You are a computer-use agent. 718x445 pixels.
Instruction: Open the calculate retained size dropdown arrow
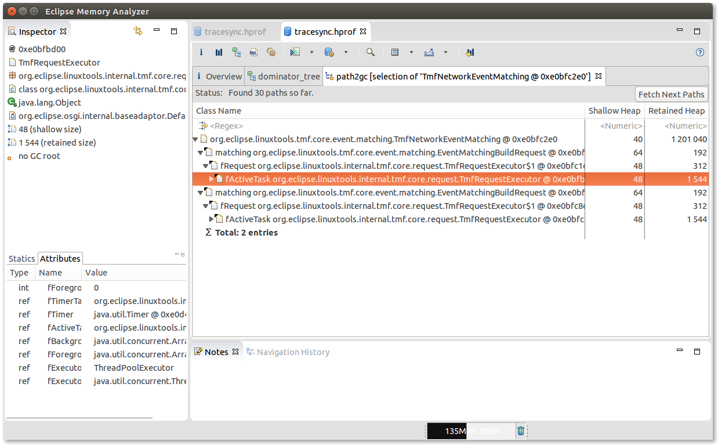point(411,52)
